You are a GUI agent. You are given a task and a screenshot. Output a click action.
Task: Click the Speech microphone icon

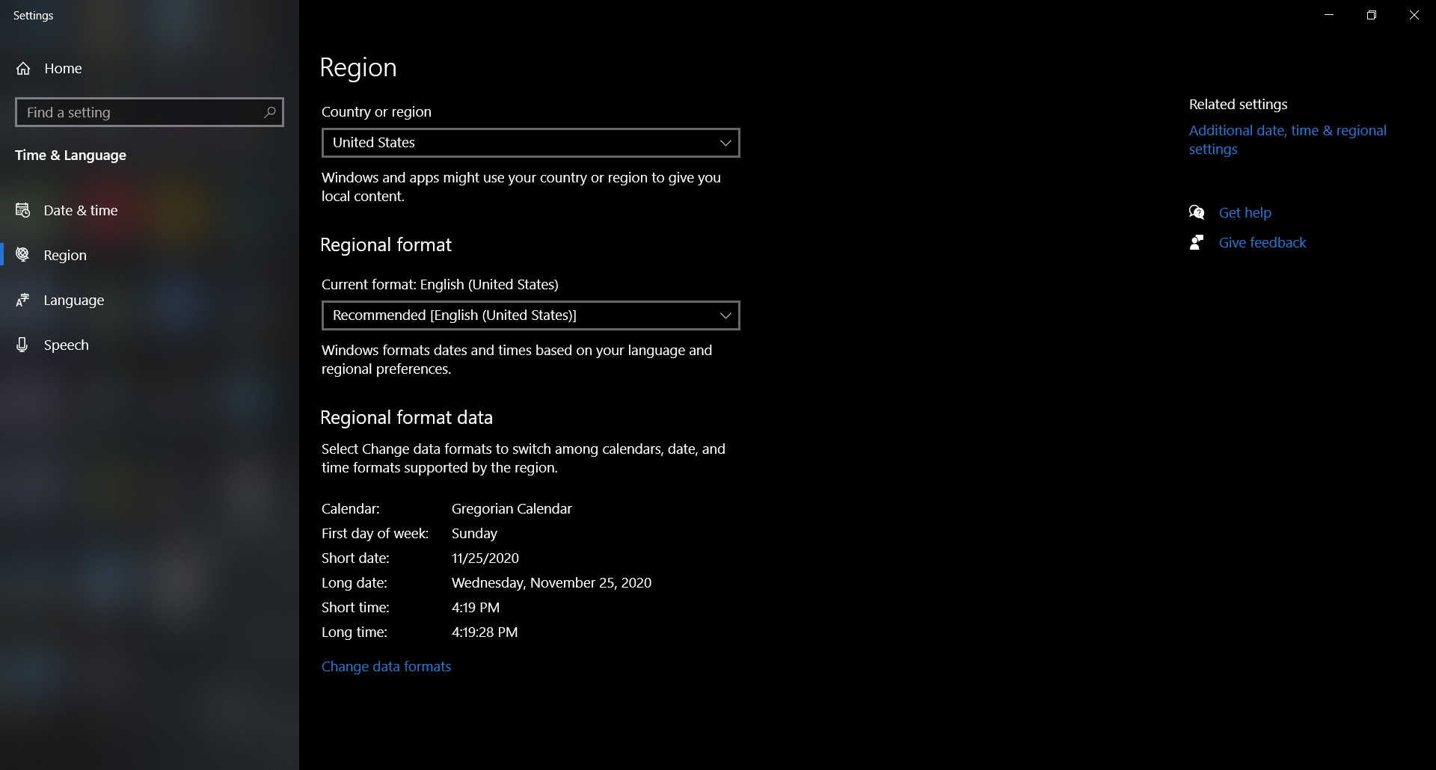(x=22, y=345)
